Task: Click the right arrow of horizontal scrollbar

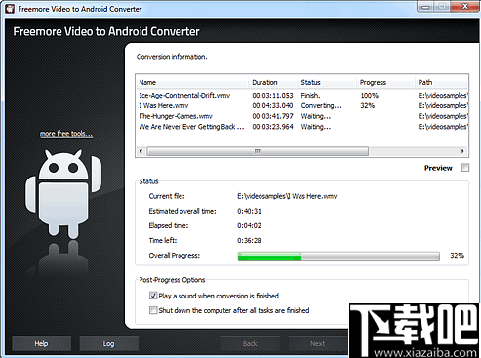Action: 462,151
